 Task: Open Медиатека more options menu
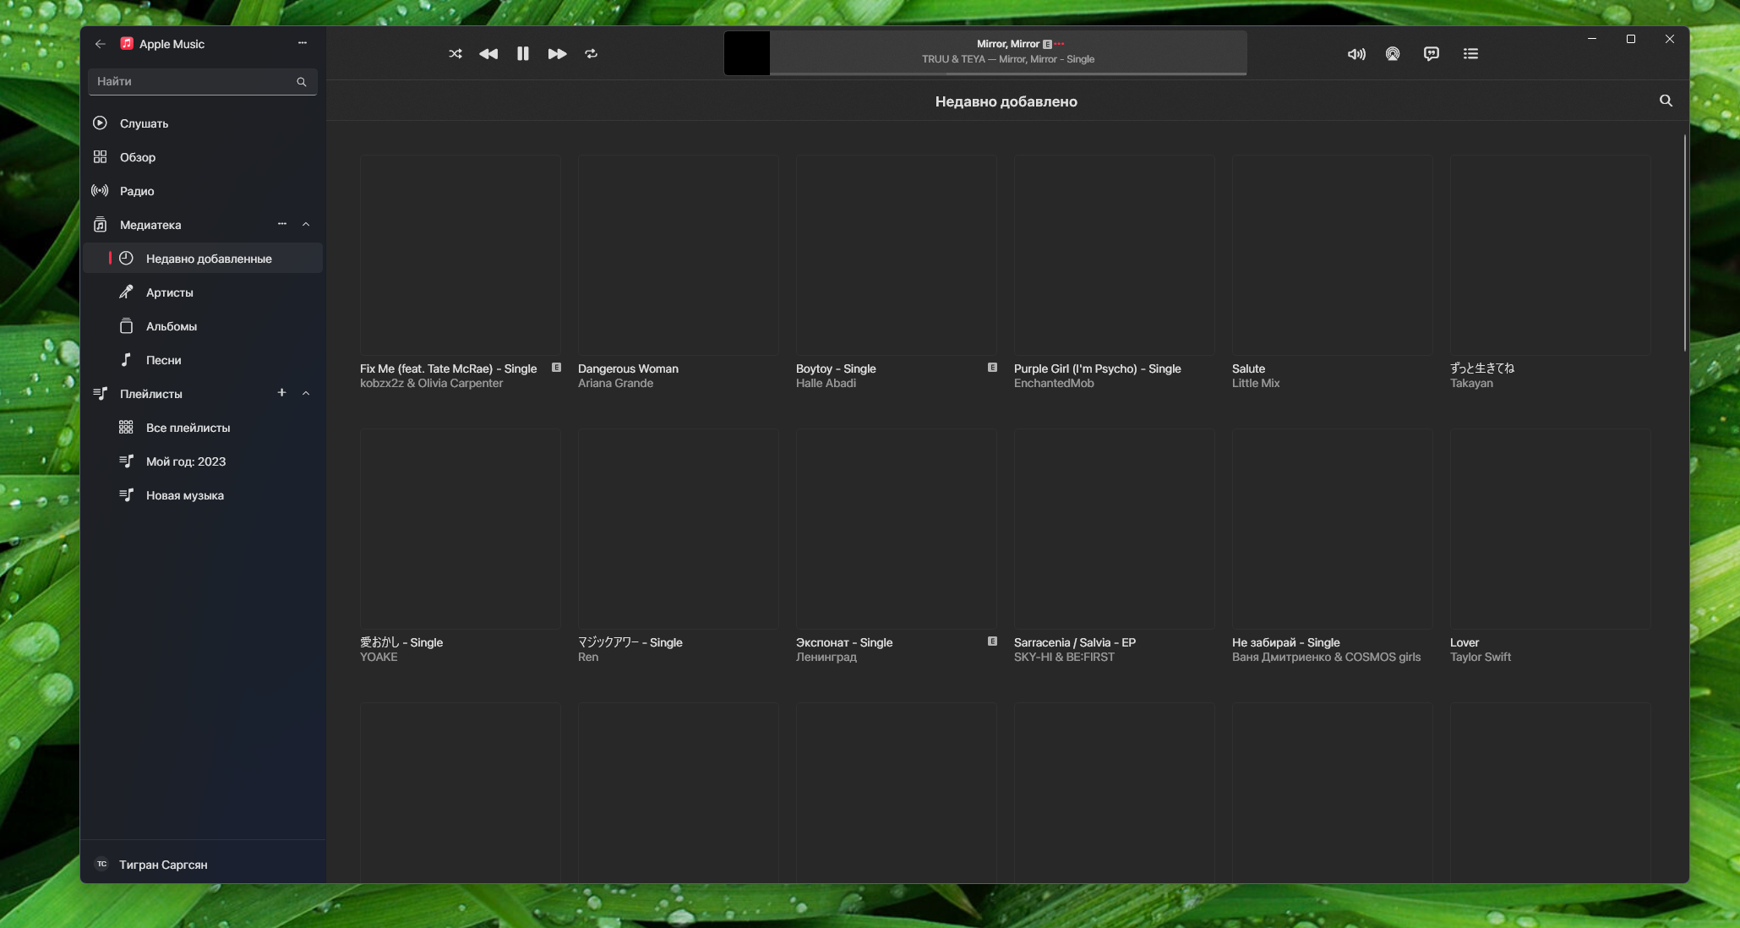click(x=282, y=225)
